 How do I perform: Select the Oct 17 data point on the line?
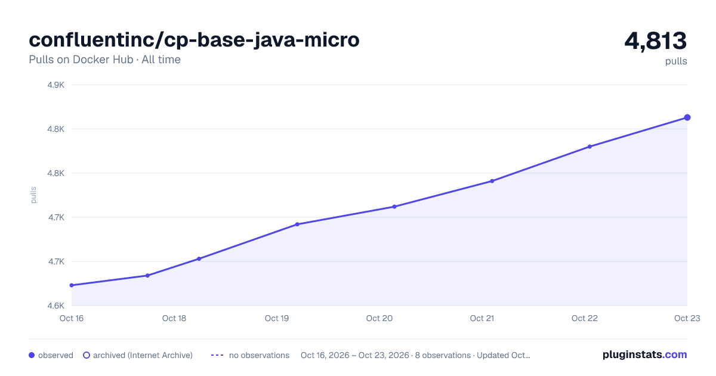pos(147,276)
